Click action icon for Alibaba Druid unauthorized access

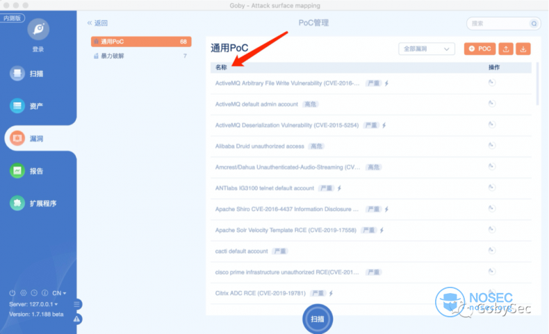coord(492,146)
